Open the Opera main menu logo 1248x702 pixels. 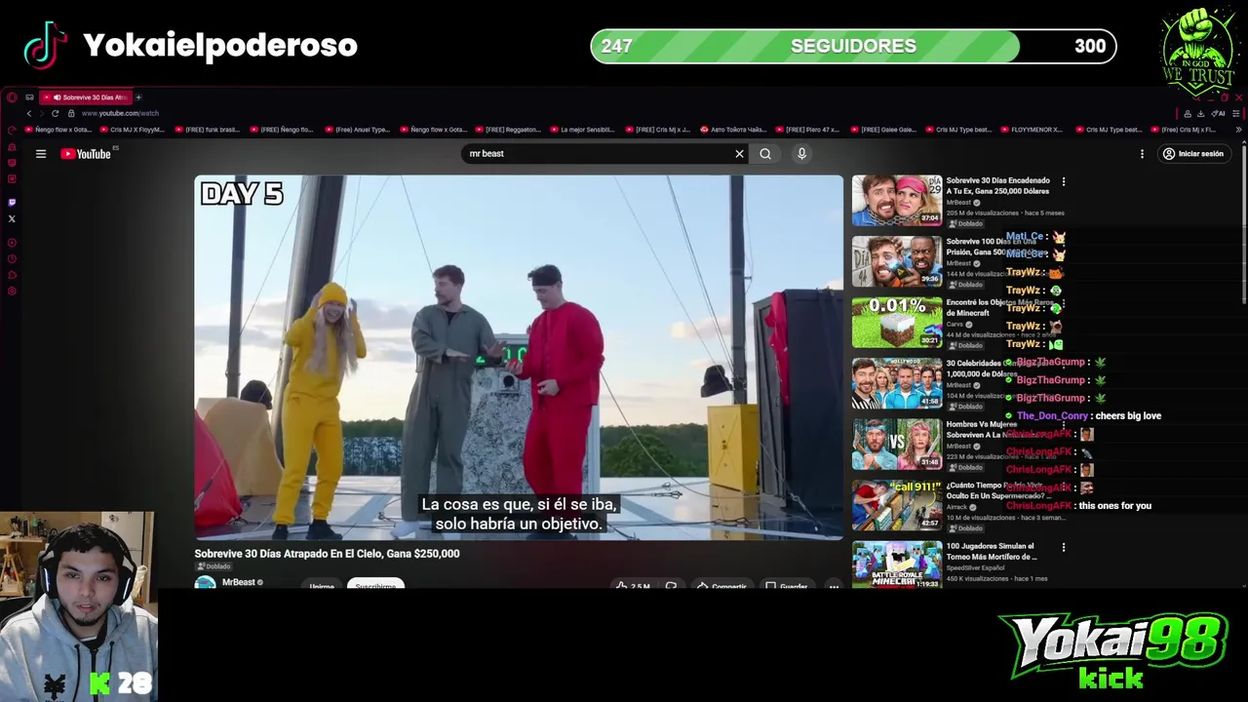(x=11, y=97)
